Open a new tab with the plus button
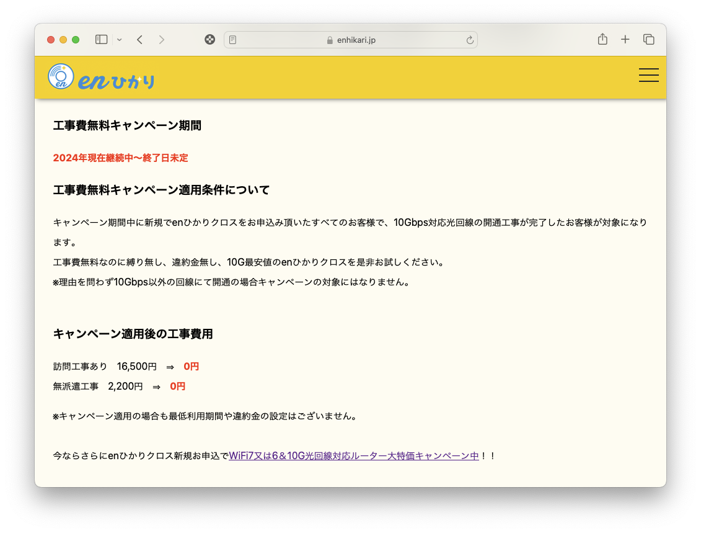Viewport: 701px width, 533px height. [625, 39]
